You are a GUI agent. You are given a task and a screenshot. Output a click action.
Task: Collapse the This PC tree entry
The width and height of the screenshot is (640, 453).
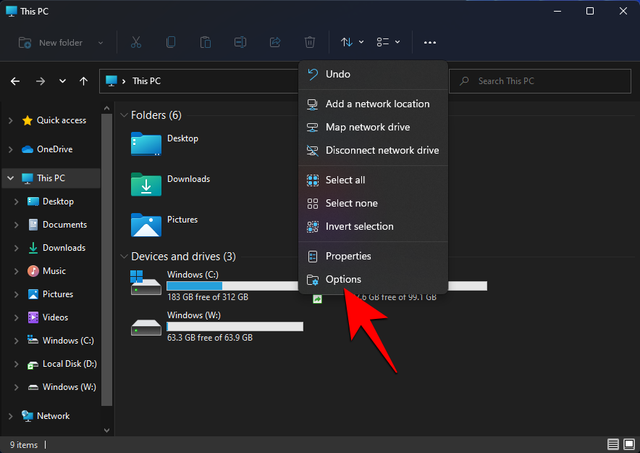pyautogui.click(x=10, y=178)
